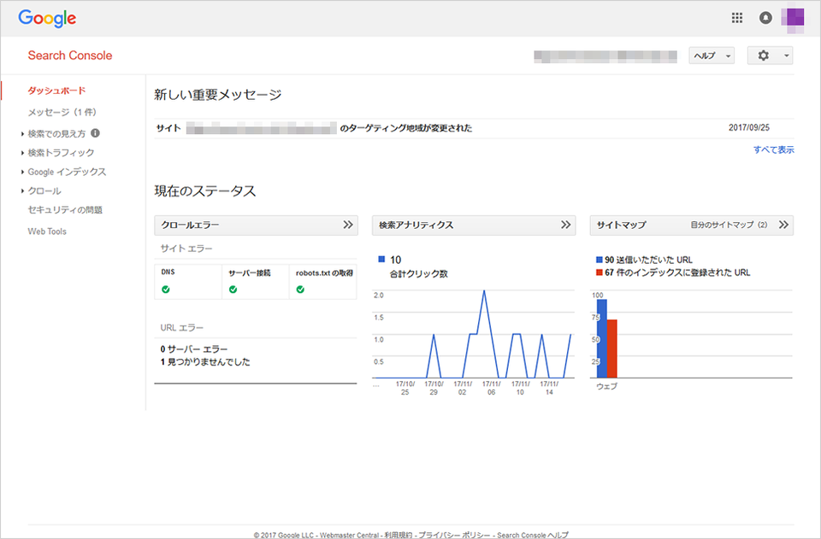This screenshot has width=821, height=539.
Task: Open プライバシー ポリシー footer link
Action: click(x=454, y=535)
